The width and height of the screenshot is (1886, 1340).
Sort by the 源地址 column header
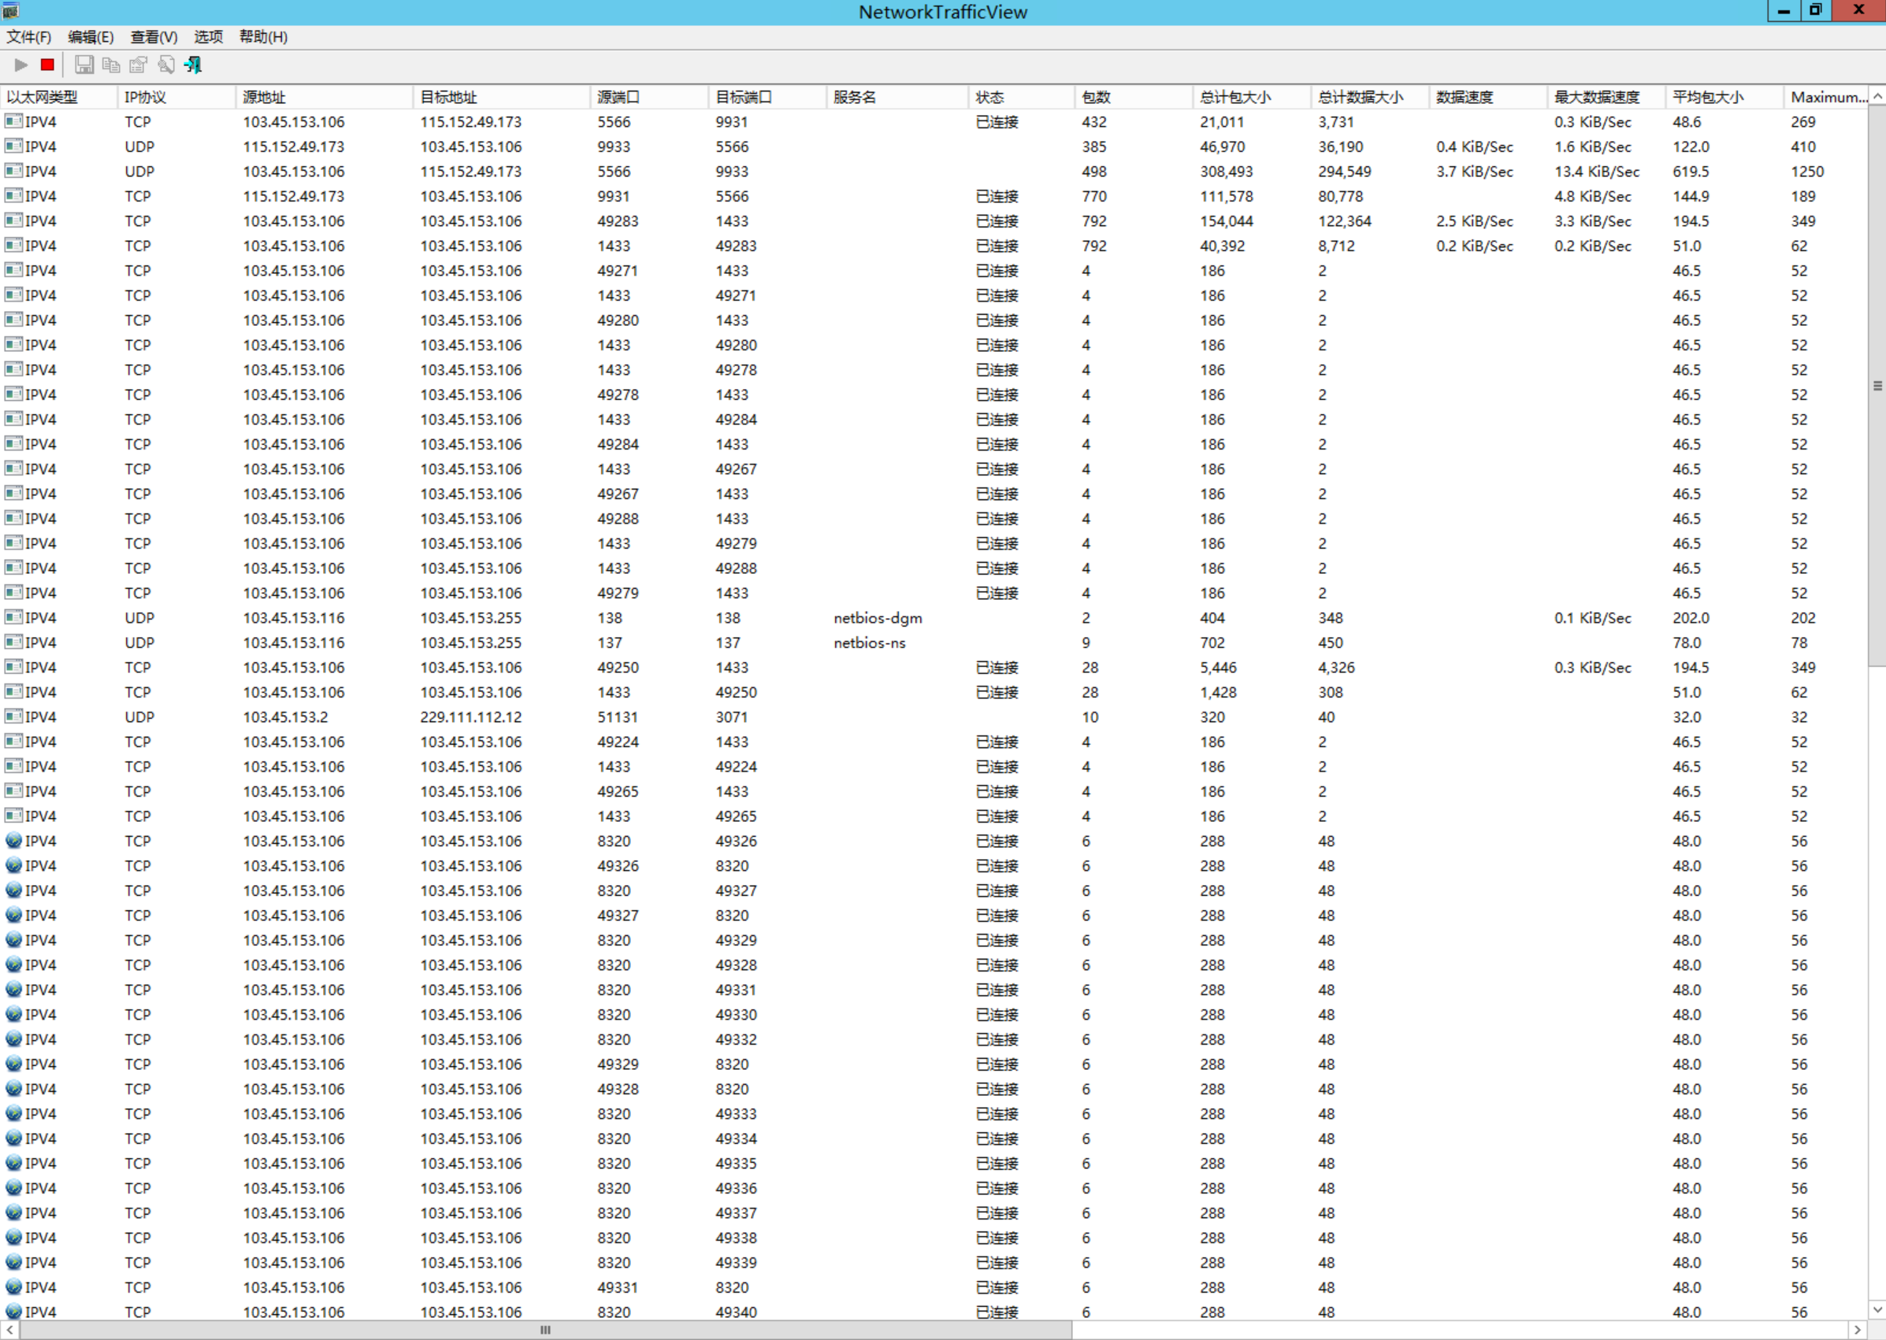point(325,97)
